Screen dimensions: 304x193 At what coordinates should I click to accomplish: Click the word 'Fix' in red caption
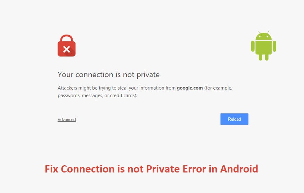click(x=51, y=169)
